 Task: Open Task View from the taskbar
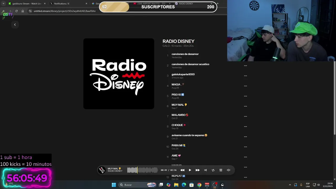(x=161, y=185)
